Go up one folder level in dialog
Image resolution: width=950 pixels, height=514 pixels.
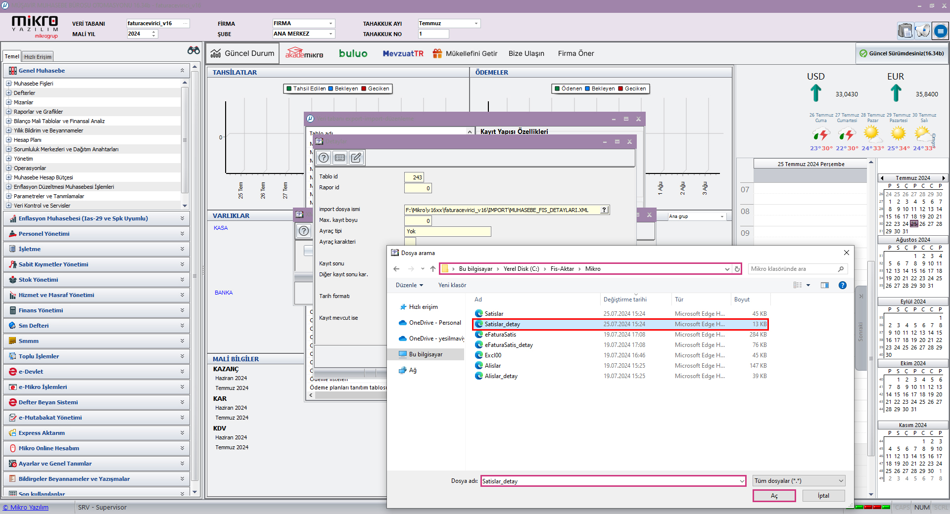433,269
